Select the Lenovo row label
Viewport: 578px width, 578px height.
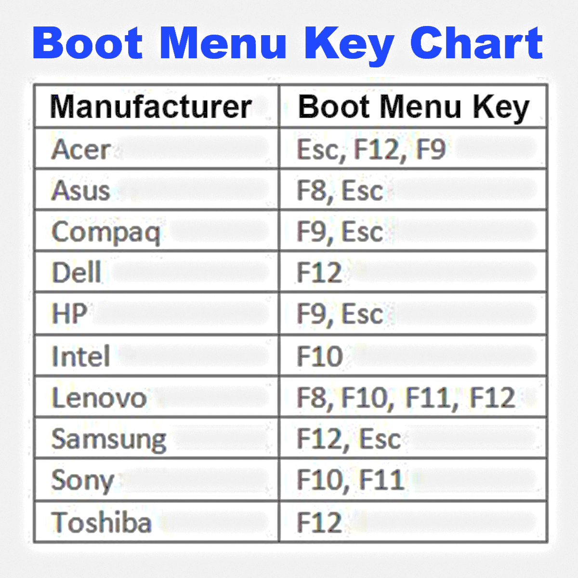[157, 397]
